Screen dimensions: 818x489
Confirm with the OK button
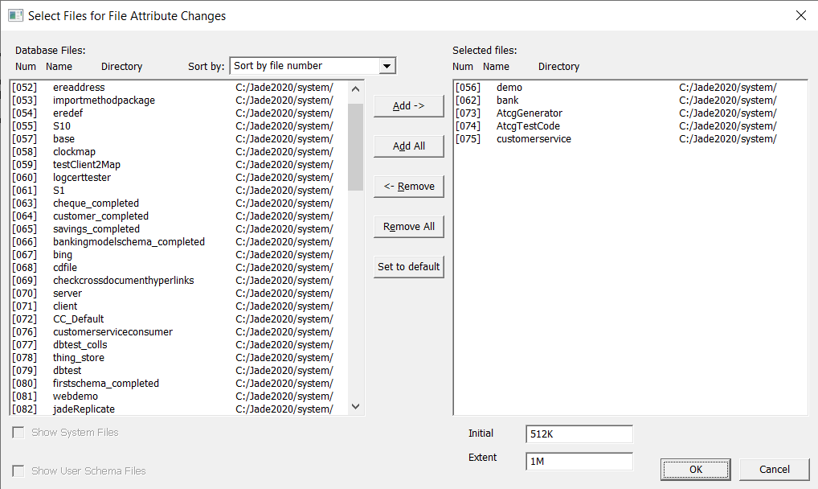(695, 469)
